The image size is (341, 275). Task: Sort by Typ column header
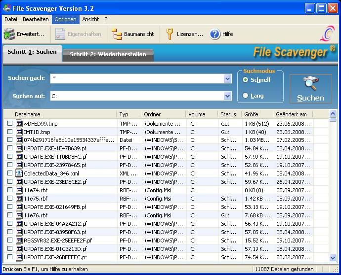[x=129, y=114]
